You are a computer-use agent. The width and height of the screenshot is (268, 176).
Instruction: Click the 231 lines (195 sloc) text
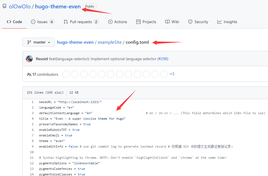pos(45,92)
